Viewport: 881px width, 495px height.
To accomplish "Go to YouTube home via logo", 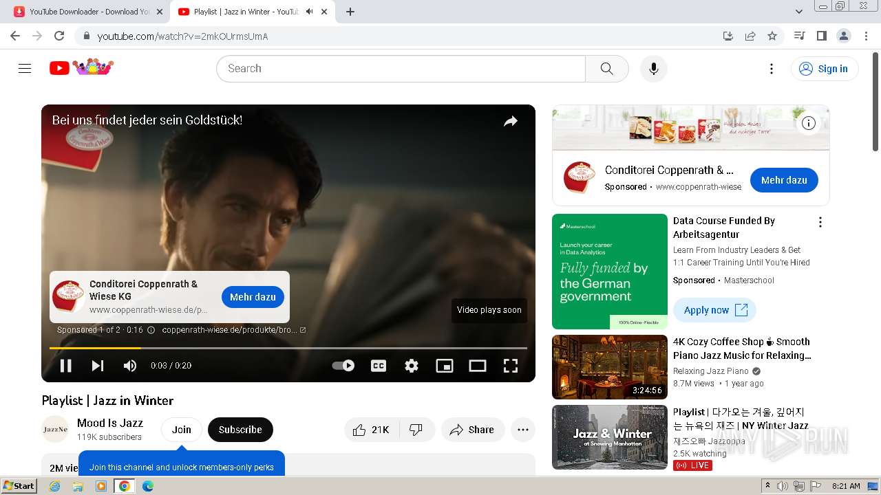I will click(81, 67).
